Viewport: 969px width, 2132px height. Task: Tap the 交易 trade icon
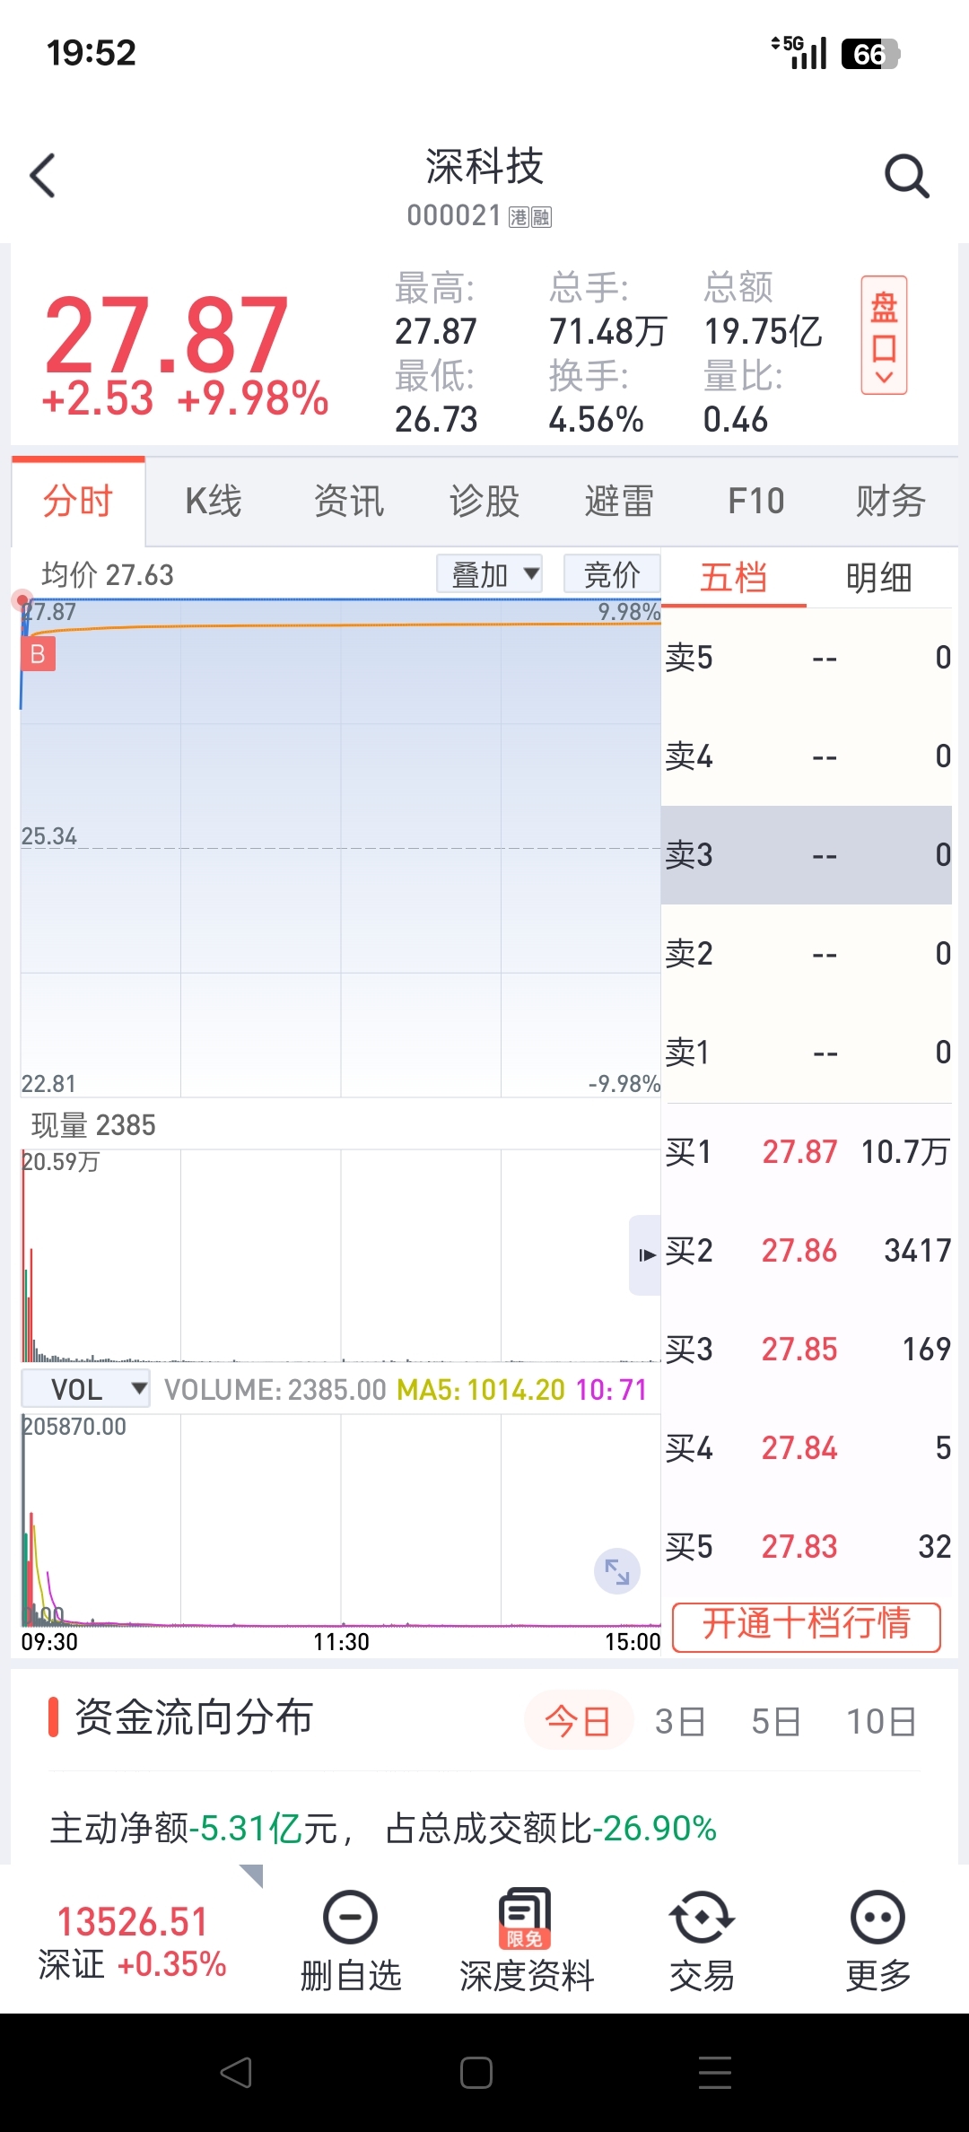(x=702, y=1918)
